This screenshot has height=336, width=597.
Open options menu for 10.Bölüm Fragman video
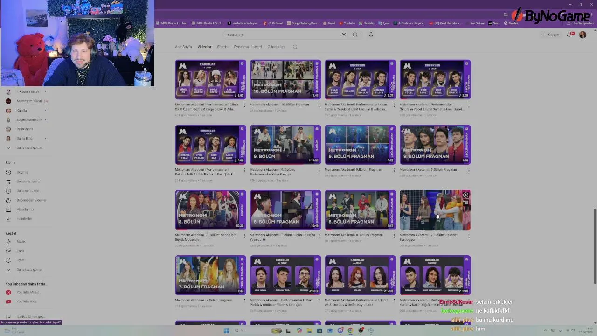click(x=319, y=105)
